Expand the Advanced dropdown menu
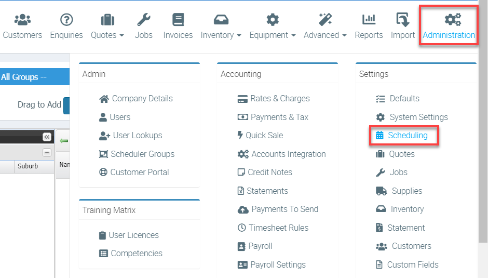 tap(325, 27)
